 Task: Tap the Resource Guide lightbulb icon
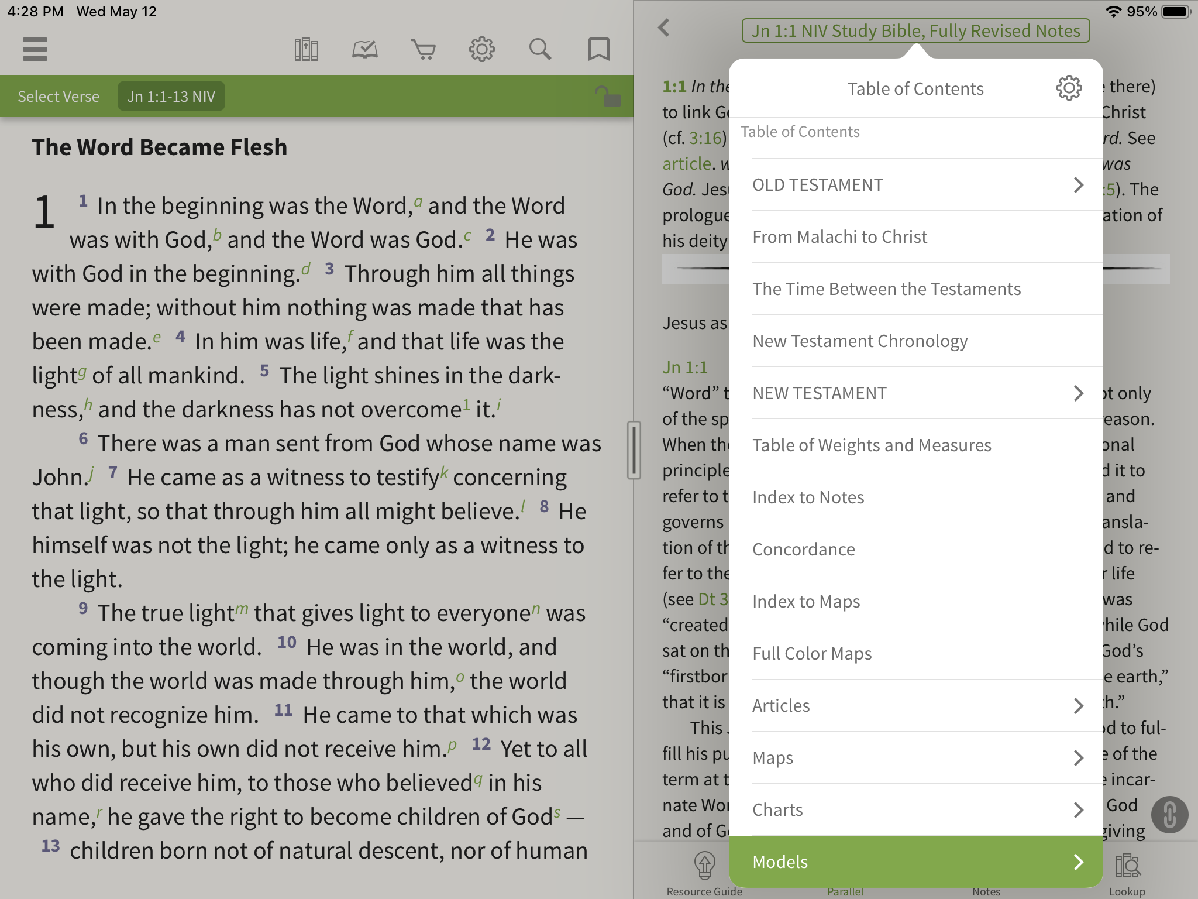point(704,866)
